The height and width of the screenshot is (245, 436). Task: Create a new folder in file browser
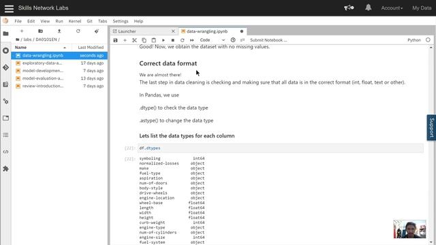tap(41, 31)
